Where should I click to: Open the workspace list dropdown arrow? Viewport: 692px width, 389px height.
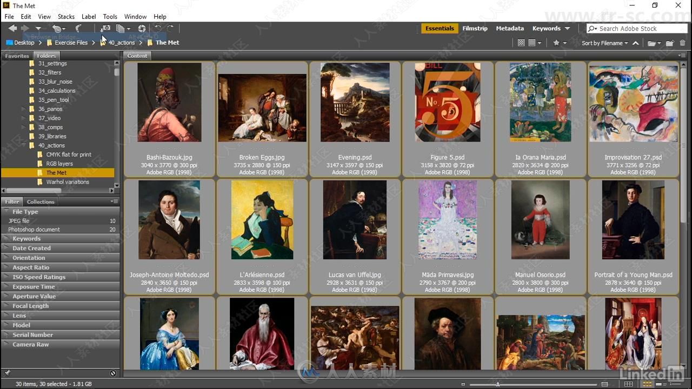(x=567, y=28)
